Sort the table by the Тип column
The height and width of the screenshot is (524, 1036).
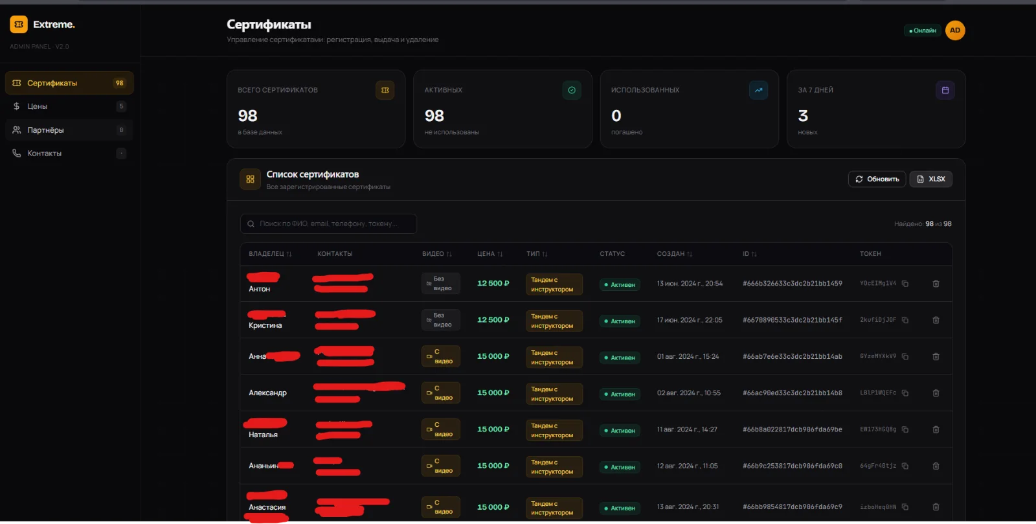click(537, 254)
